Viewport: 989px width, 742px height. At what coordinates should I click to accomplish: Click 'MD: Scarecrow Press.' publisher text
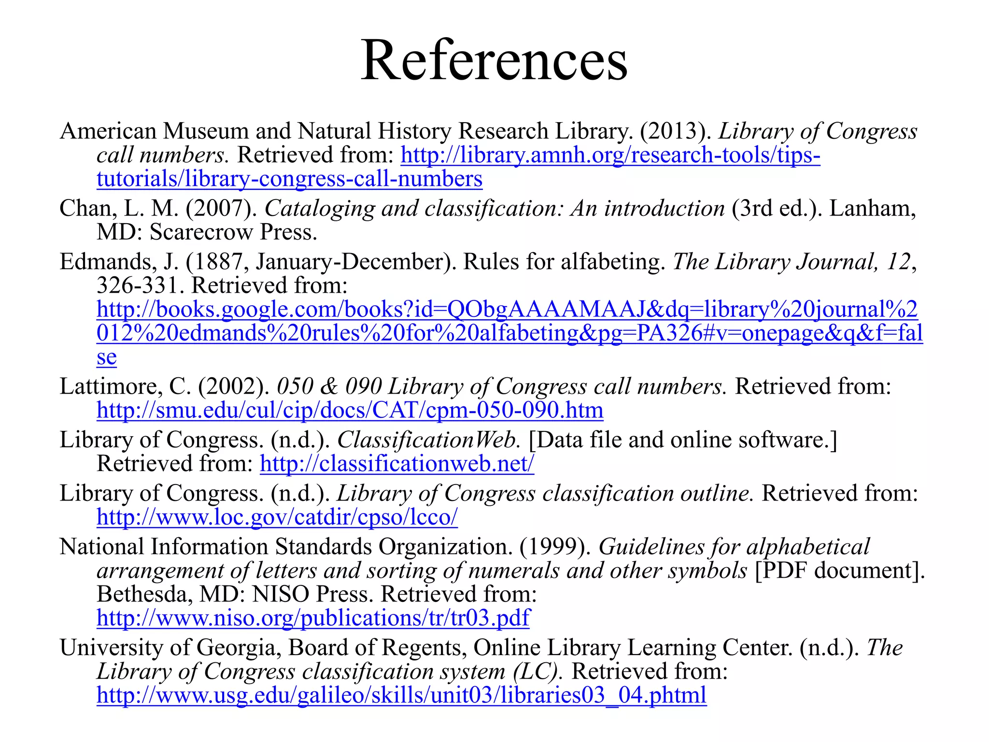tap(207, 232)
